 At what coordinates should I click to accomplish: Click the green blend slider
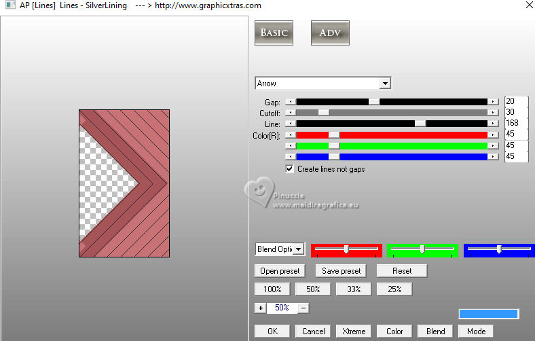[x=422, y=250]
